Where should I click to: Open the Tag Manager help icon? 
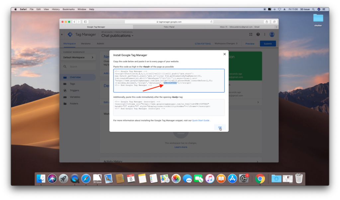tap(258, 34)
